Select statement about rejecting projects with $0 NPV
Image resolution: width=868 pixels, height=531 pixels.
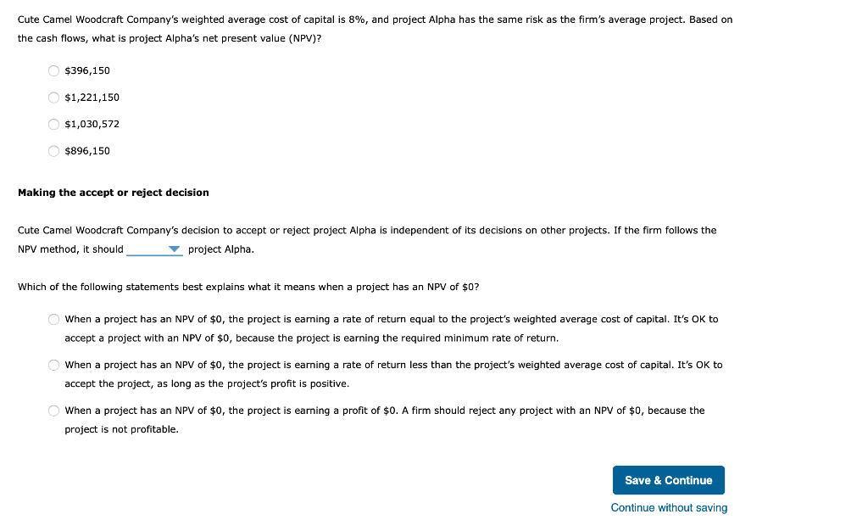click(53, 410)
